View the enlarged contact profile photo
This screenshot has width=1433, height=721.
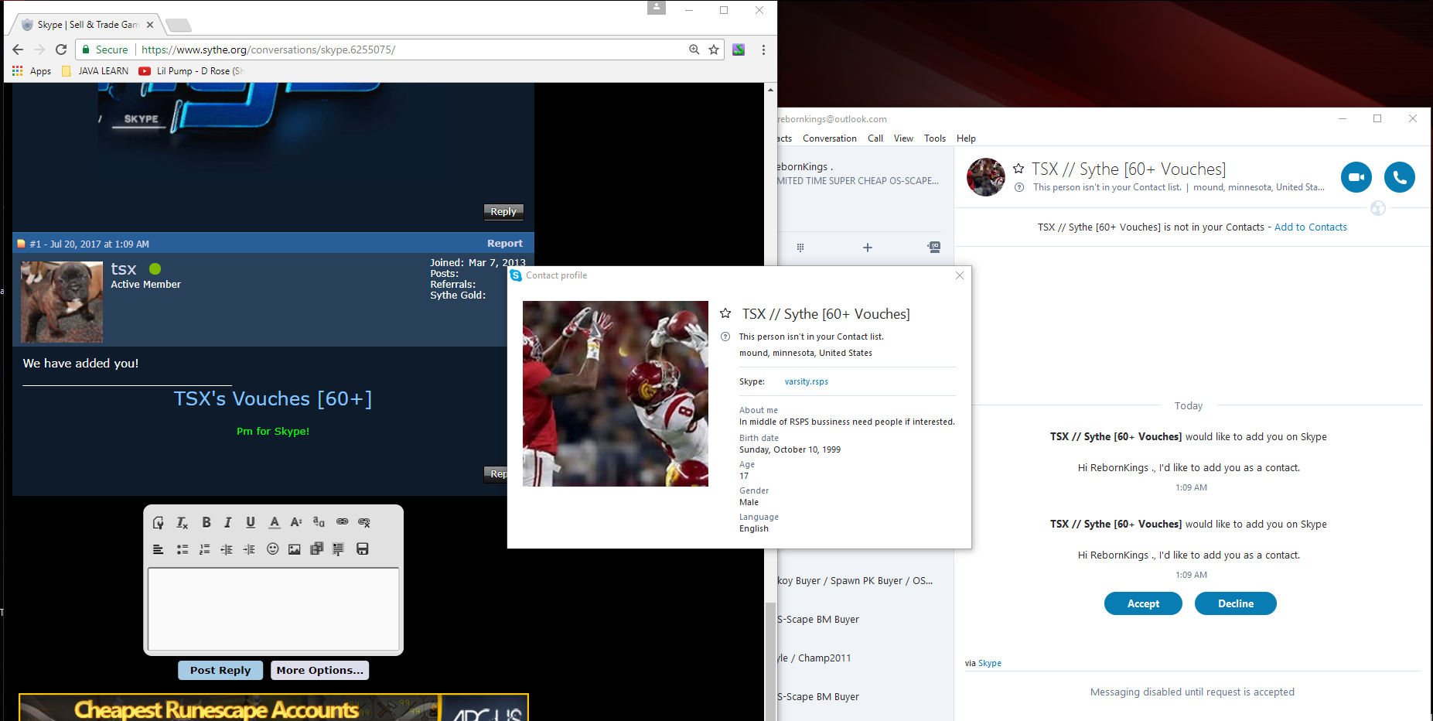tap(616, 394)
